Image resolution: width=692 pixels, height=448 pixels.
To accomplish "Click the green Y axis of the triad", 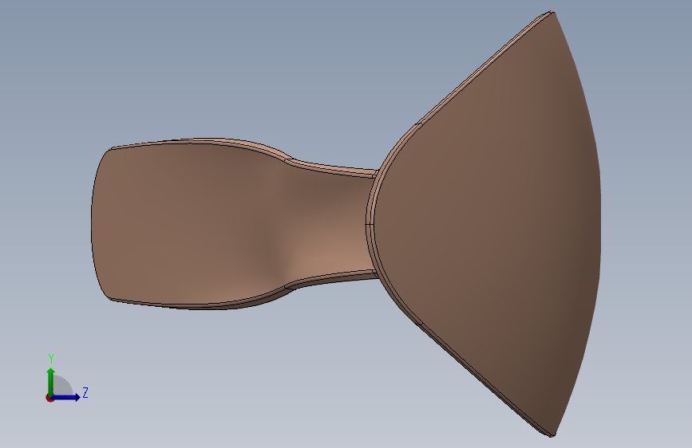I will pyautogui.click(x=51, y=381).
